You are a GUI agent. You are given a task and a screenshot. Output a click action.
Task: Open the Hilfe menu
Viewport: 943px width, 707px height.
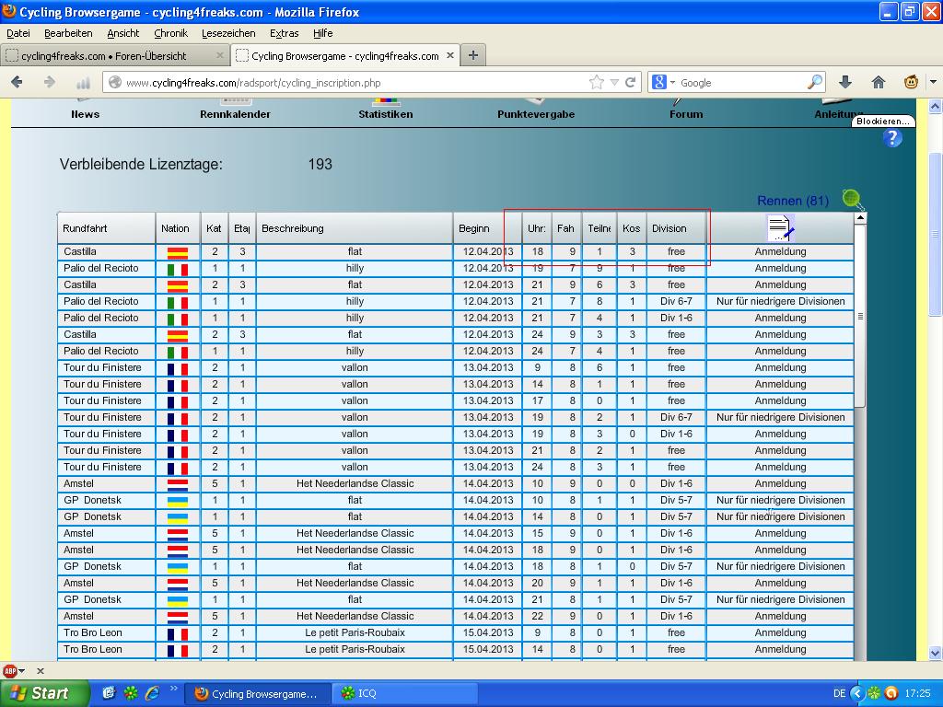click(322, 33)
